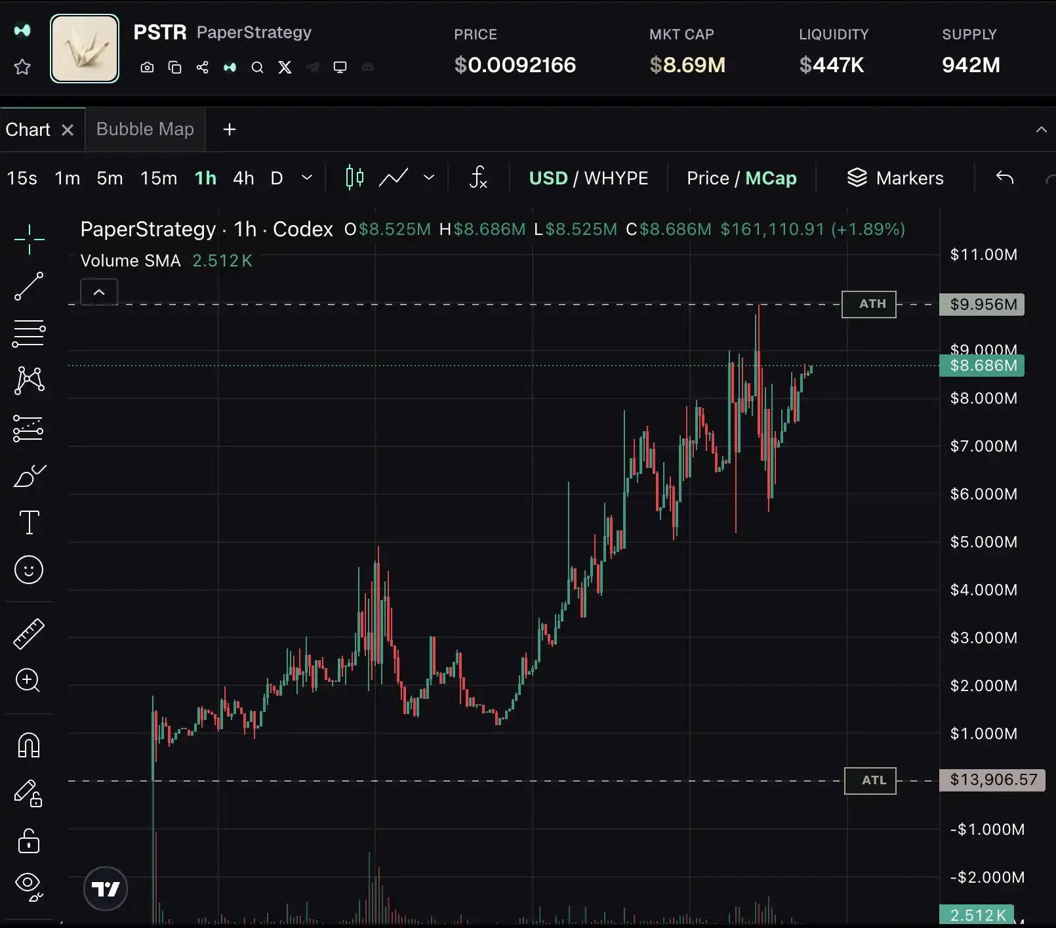Image resolution: width=1056 pixels, height=928 pixels.
Task: Open the chart style dropdown arrow
Action: 429,178
